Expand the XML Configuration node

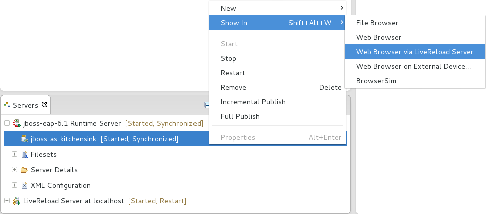point(14,185)
